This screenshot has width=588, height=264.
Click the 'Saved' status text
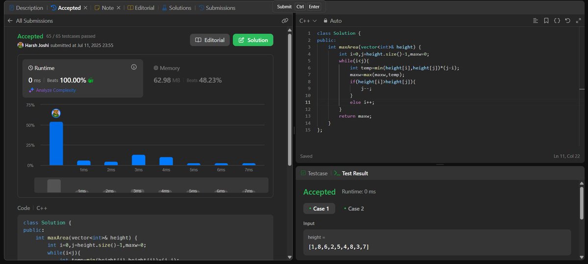[307, 157]
